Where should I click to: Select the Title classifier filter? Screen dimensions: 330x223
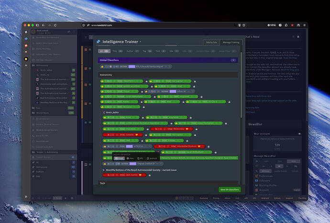coord(118,51)
